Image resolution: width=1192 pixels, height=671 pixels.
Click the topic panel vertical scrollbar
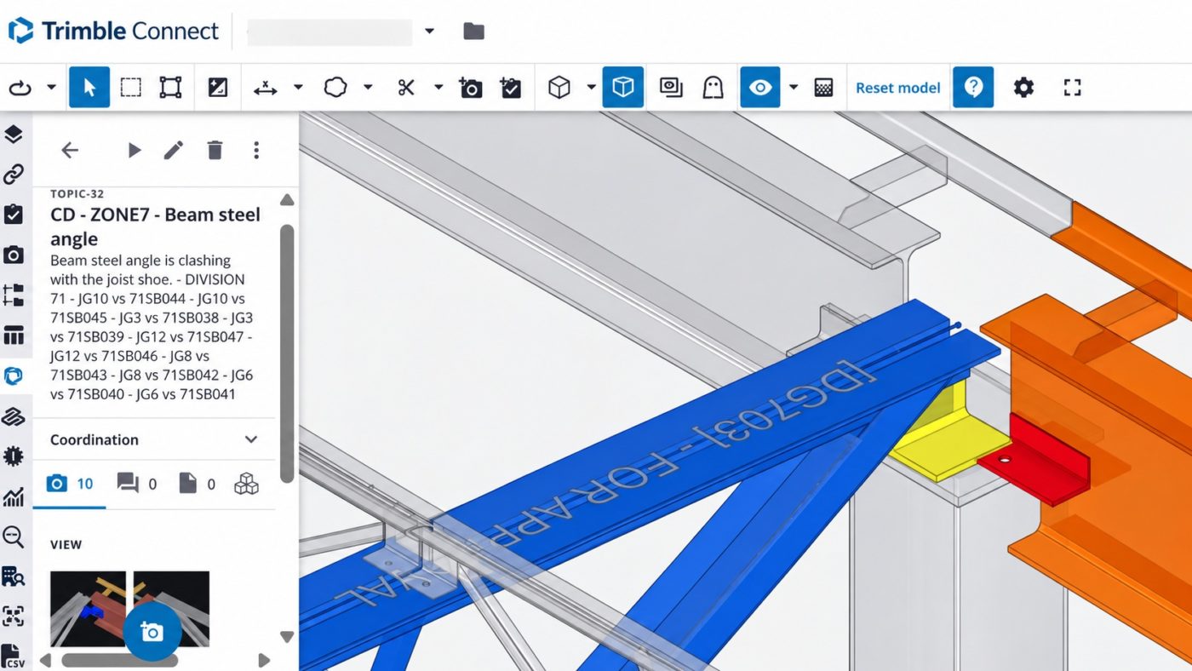287,353
